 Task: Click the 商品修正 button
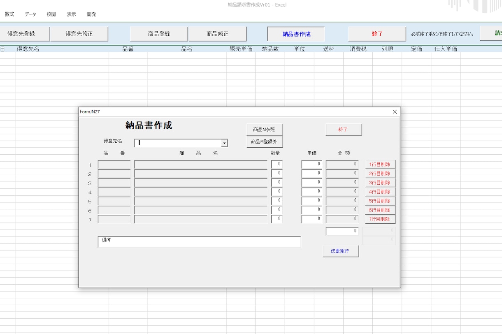[217, 34]
